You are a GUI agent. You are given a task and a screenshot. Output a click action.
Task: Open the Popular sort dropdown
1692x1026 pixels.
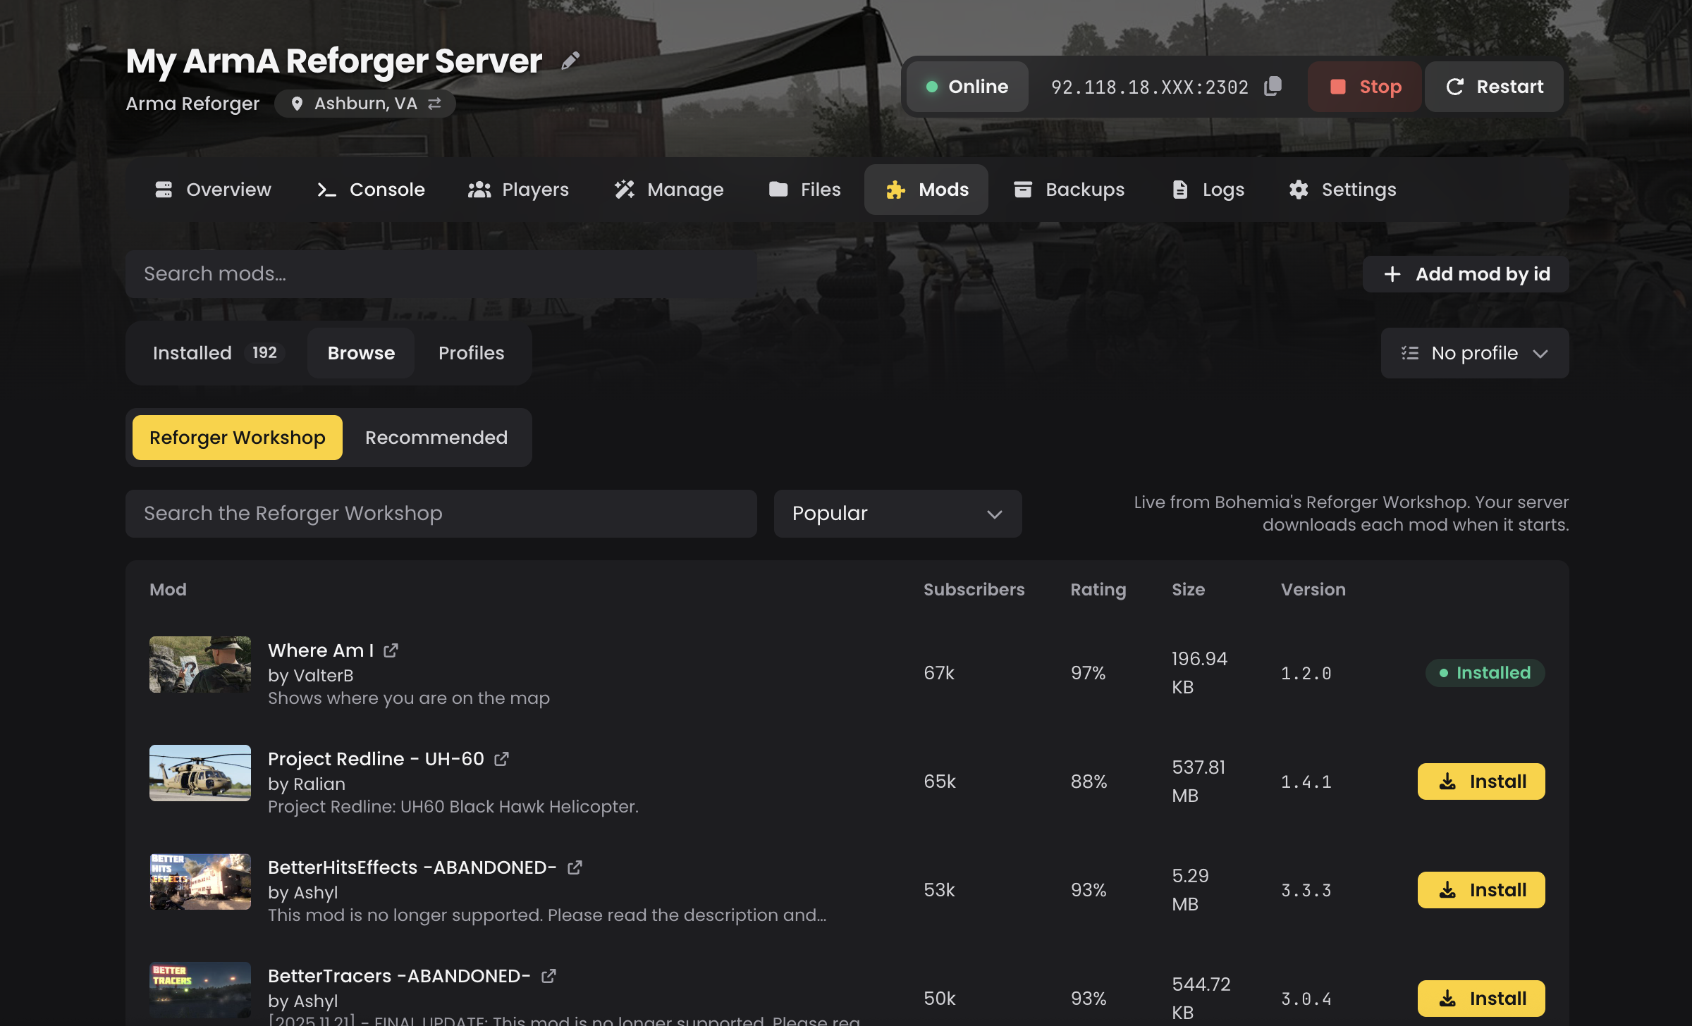[x=897, y=514]
